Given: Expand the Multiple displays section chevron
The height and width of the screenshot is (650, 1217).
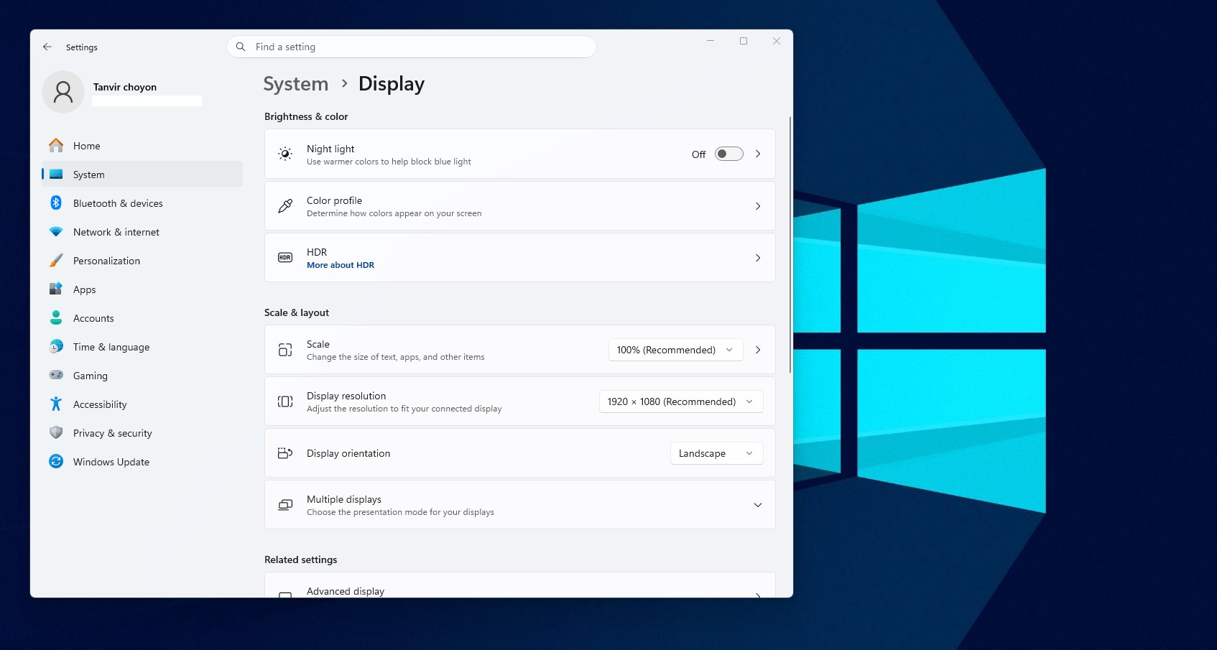Looking at the screenshot, I should [758, 505].
